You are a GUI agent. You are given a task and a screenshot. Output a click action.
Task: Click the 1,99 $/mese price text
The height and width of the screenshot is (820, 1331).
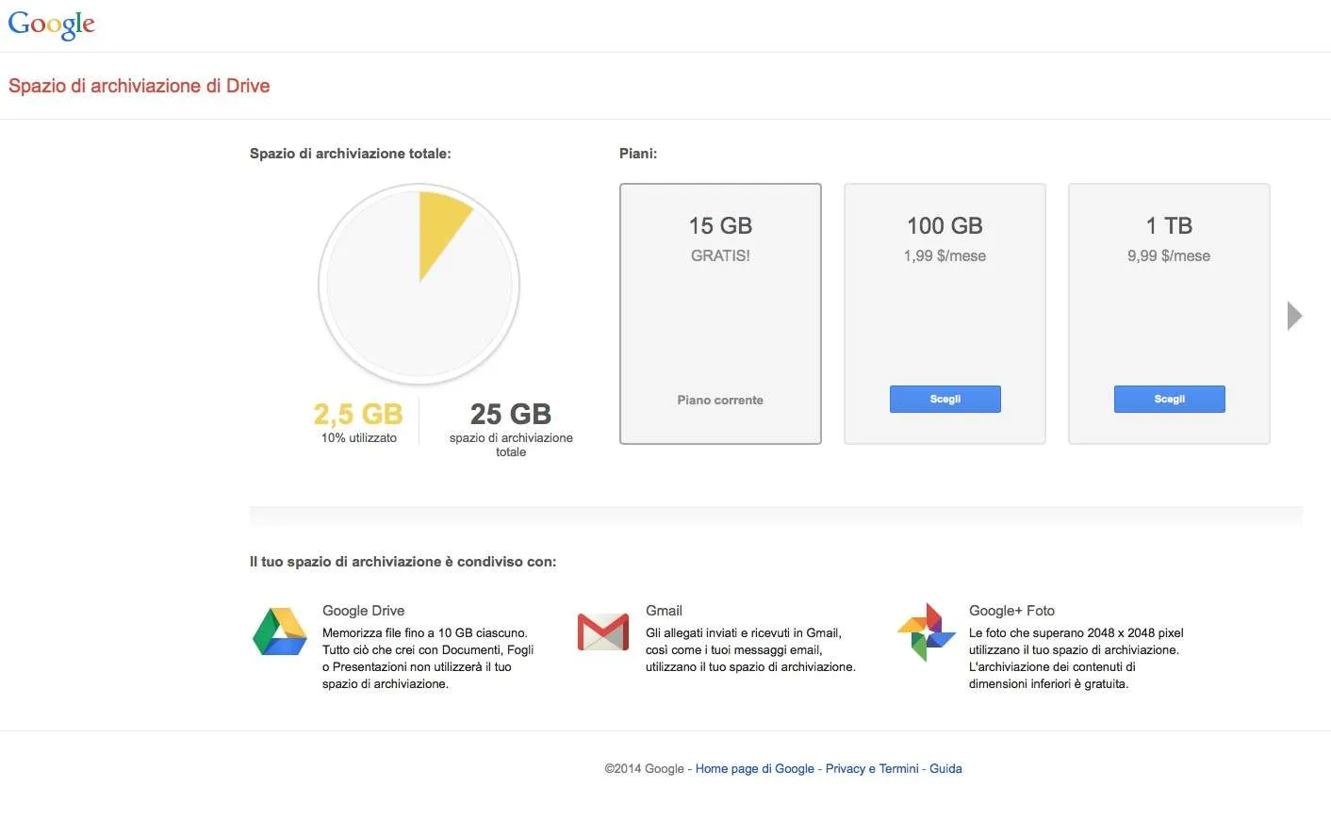[945, 256]
